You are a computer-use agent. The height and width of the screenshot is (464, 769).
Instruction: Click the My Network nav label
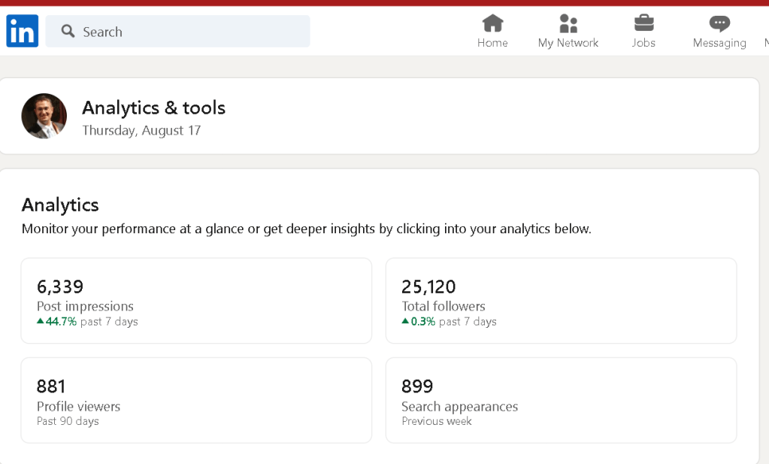pos(568,43)
